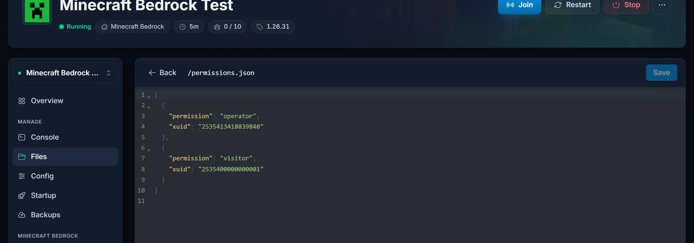Click the xuid value "2535413418839840"
694x243 pixels.
pos(231,127)
